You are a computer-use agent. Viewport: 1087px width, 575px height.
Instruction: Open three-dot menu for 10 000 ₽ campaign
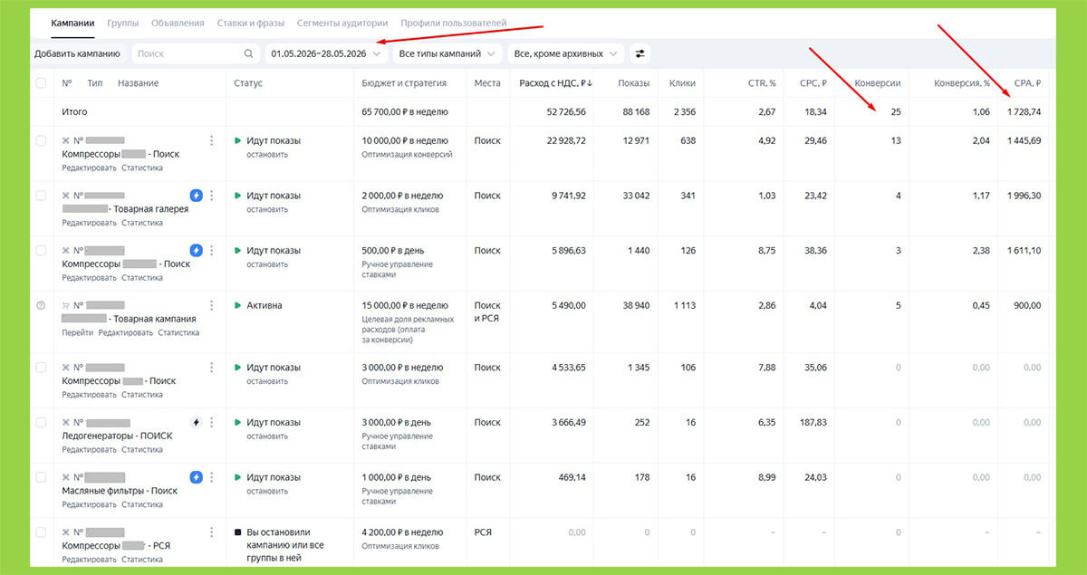click(x=212, y=140)
